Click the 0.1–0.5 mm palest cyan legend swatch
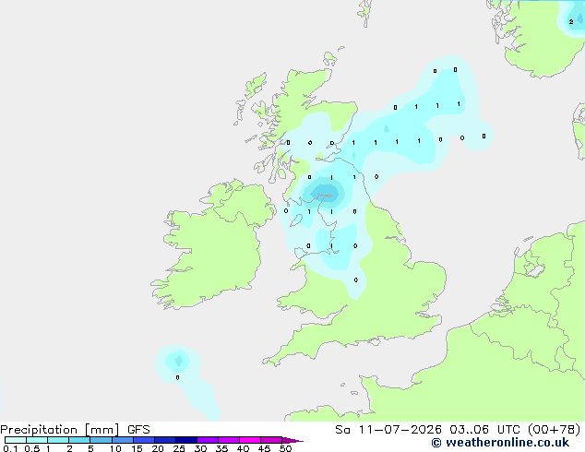Viewport: 585px width, 452px height. tap(16, 440)
